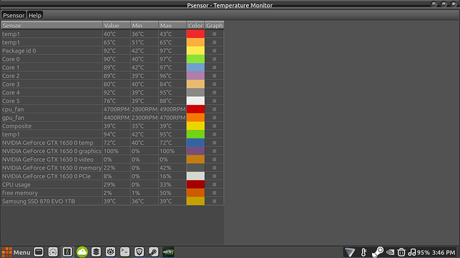Open the Help menu
The image size is (460, 258).
pos(35,15)
